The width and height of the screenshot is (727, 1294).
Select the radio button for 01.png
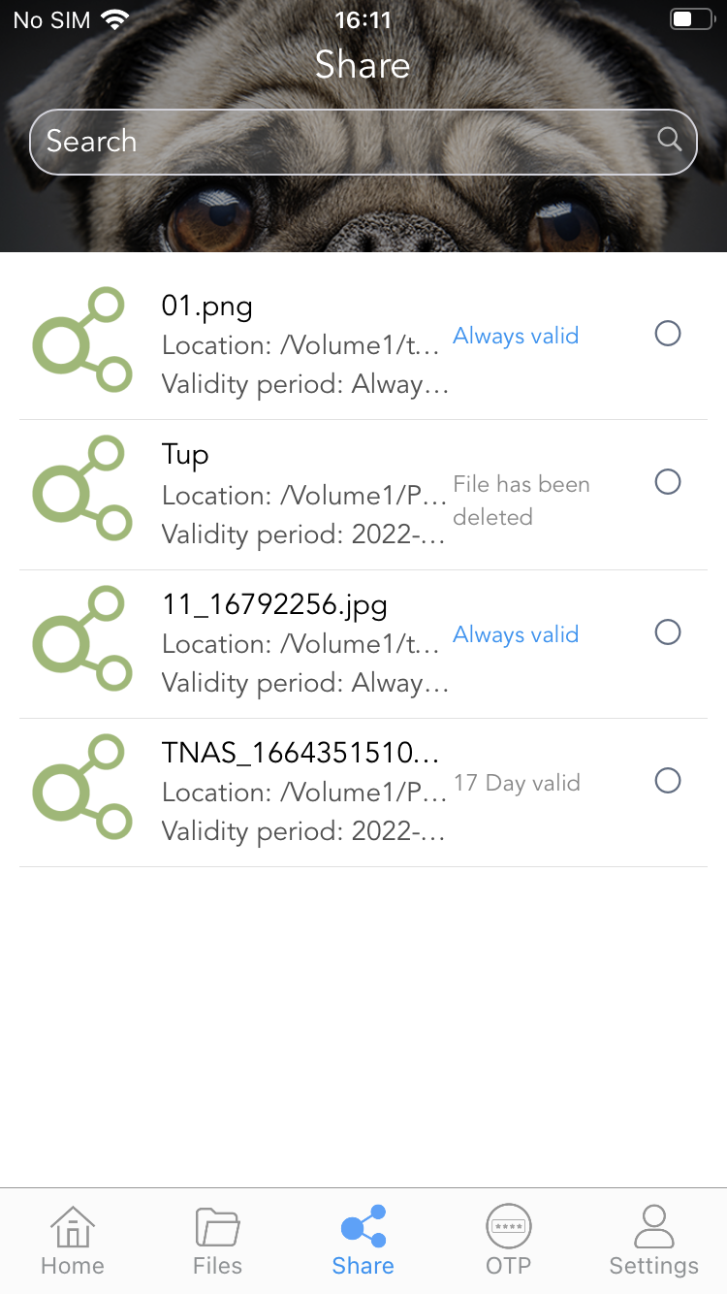click(x=668, y=334)
